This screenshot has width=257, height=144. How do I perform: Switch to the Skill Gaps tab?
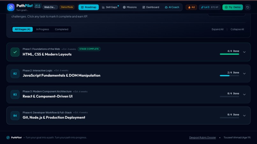coord(109,7)
